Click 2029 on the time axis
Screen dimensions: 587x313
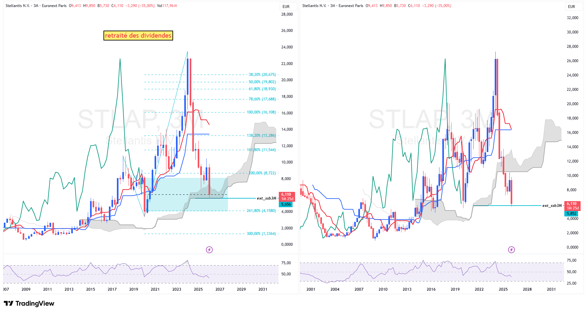coord(241,289)
